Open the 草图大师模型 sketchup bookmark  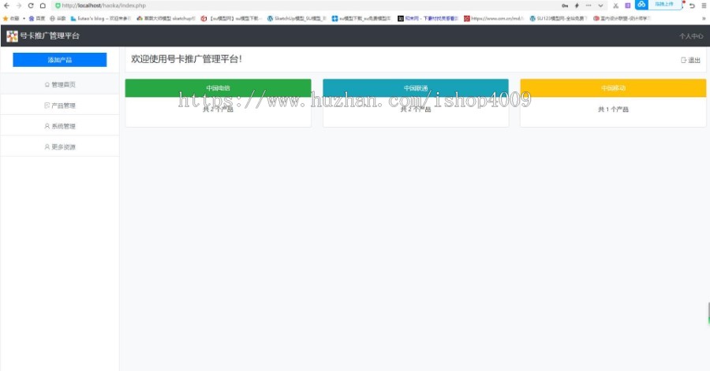tap(166, 19)
